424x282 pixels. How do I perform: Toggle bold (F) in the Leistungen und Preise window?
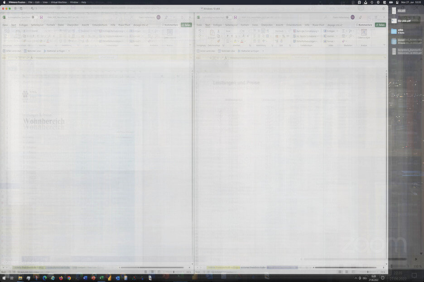click(228, 36)
